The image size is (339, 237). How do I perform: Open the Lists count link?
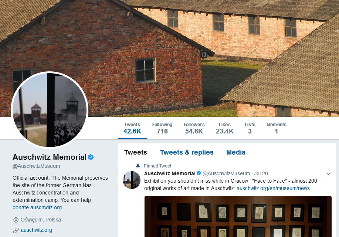coord(250,128)
